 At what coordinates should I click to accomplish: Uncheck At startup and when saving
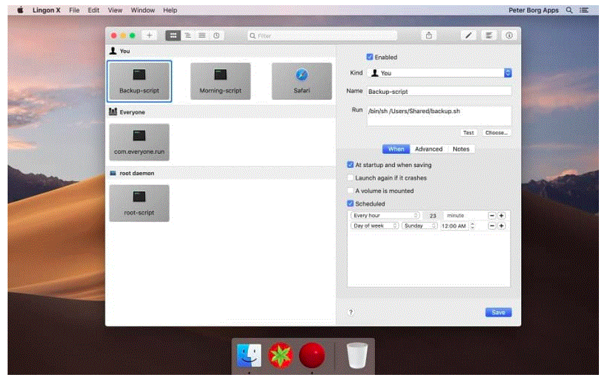350,165
